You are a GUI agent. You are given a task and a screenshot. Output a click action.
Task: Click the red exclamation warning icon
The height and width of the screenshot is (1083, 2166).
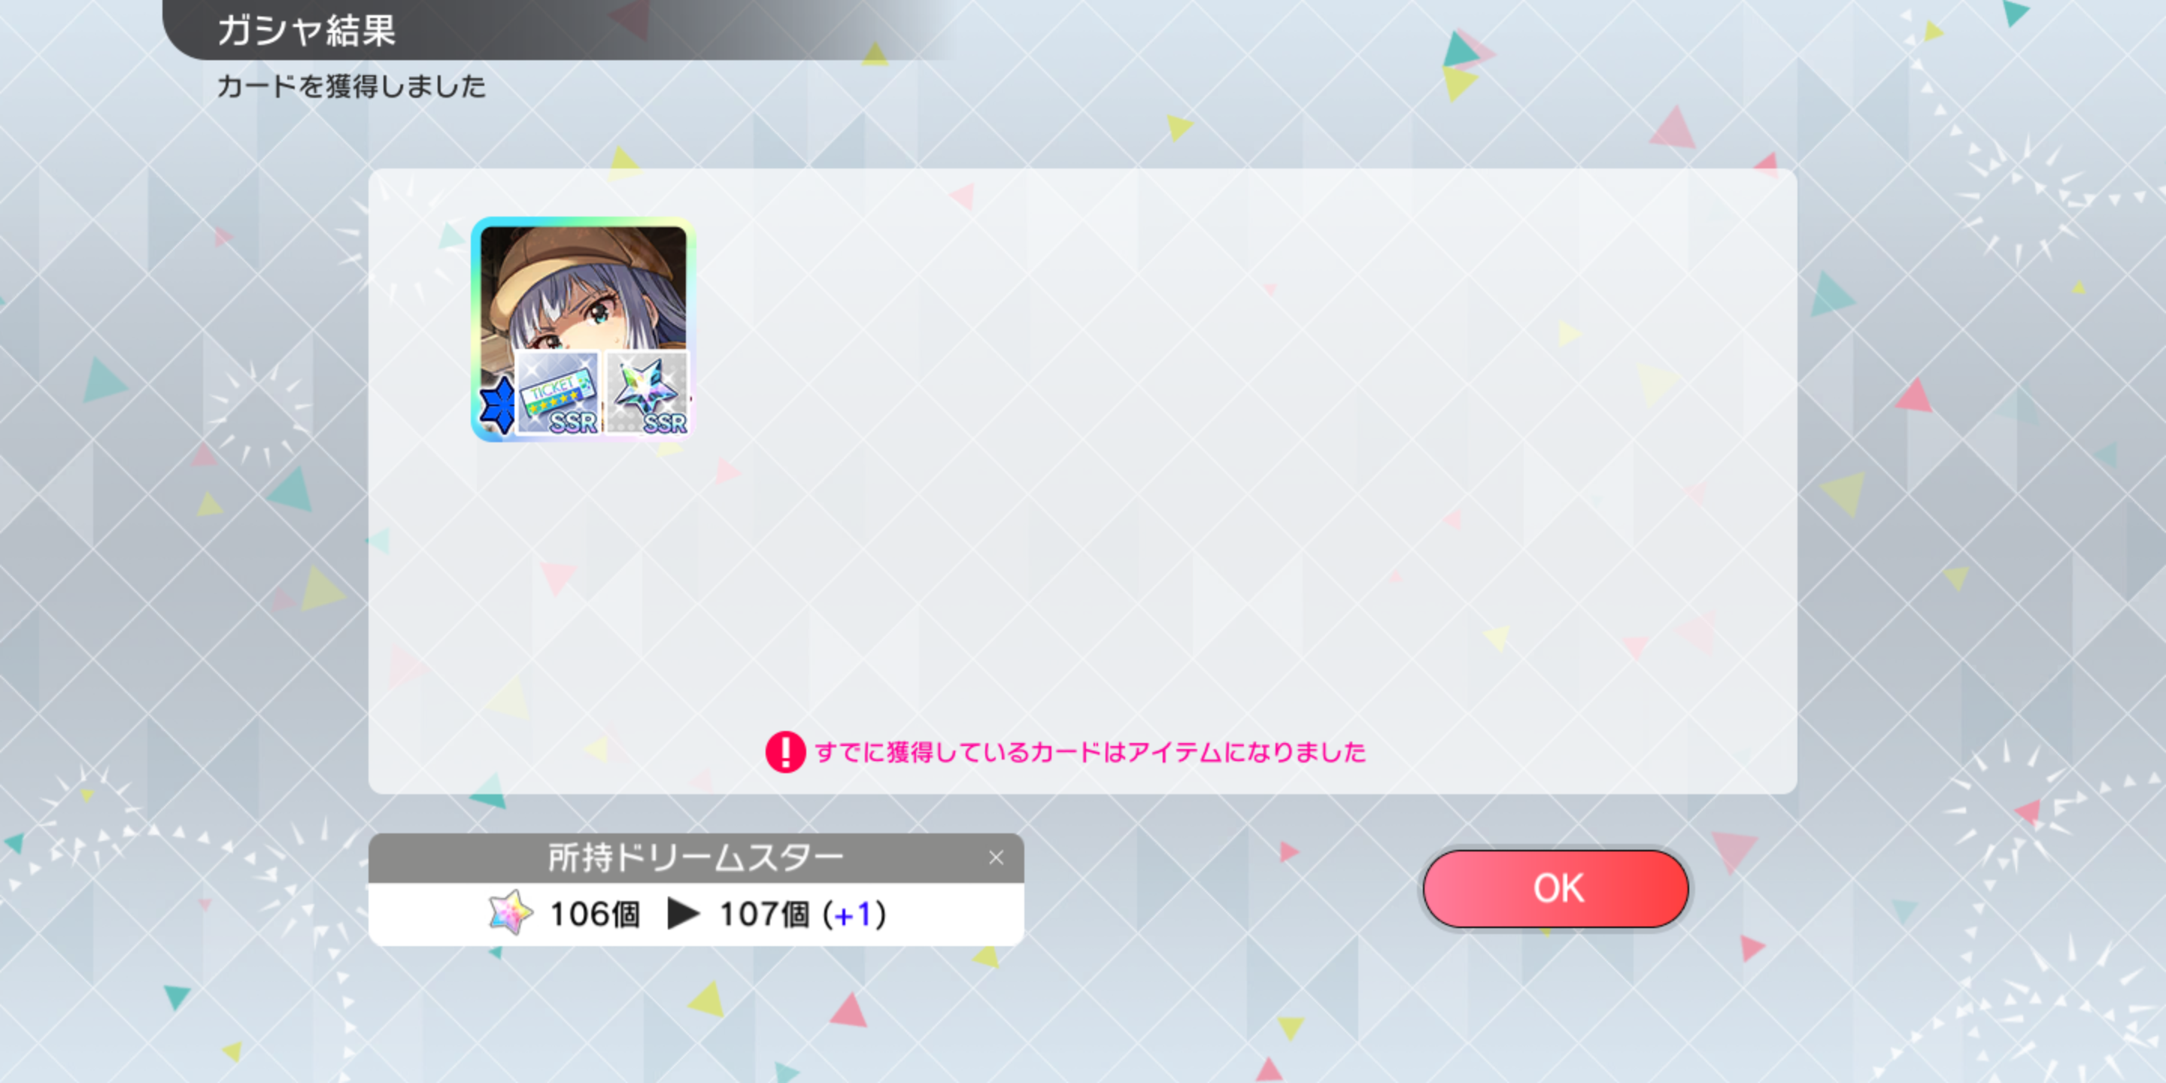(785, 752)
